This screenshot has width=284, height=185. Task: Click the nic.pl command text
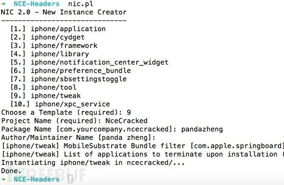[x=81, y=4]
